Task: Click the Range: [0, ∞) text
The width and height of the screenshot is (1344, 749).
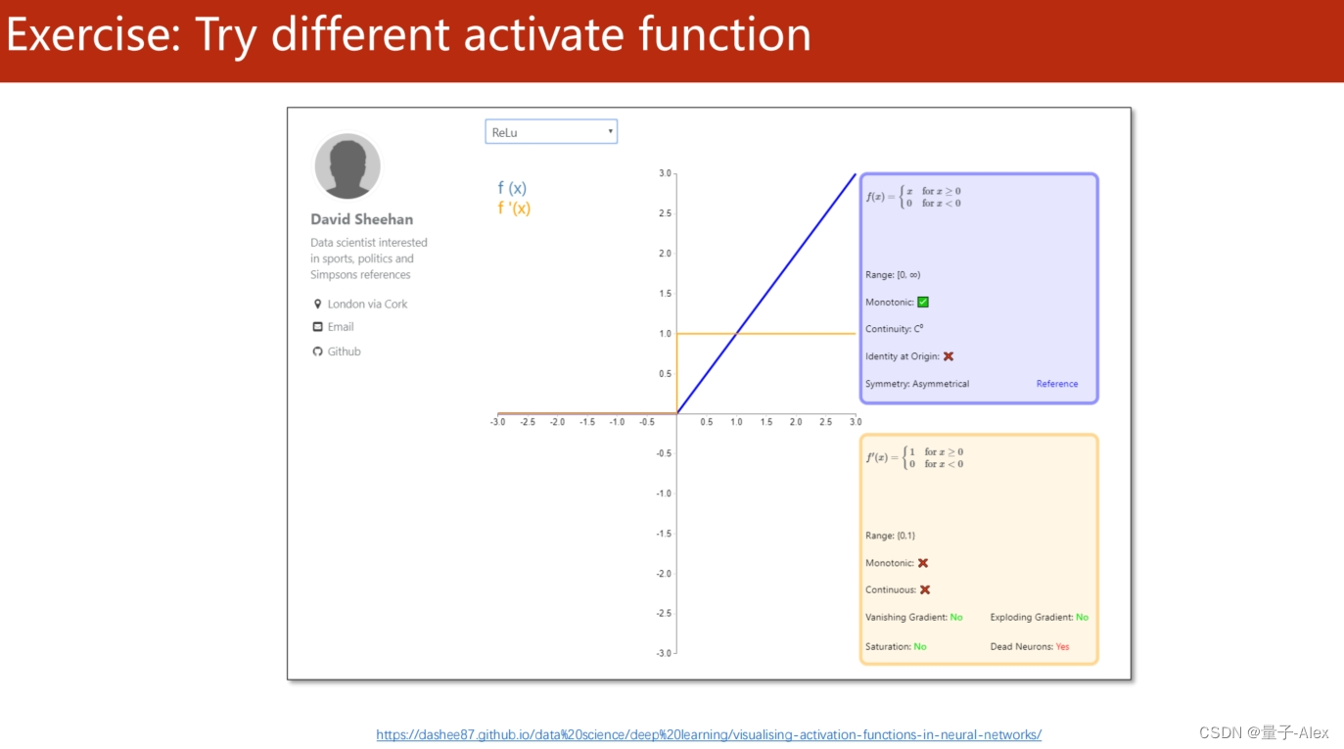Action: tap(893, 275)
